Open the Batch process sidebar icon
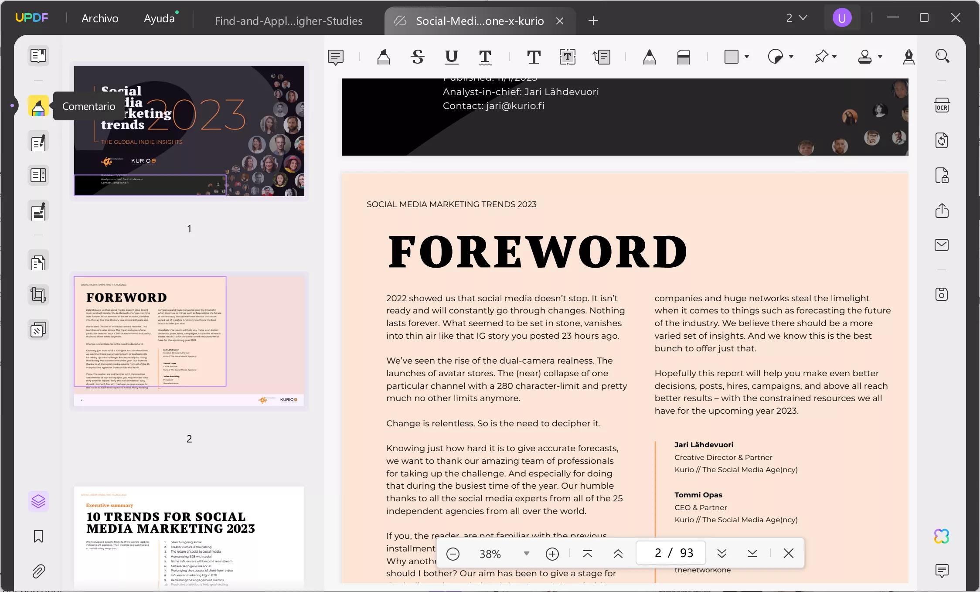980x592 pixels. [x=38, y=330]
